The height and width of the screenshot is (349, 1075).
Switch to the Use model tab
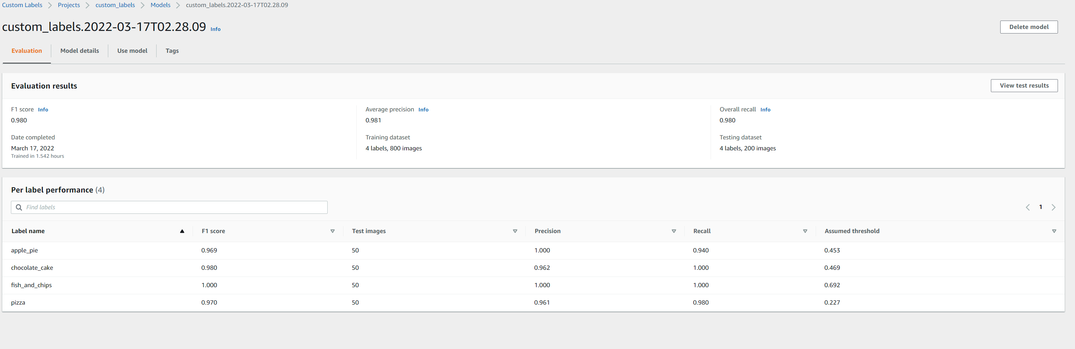coord(132,51)
